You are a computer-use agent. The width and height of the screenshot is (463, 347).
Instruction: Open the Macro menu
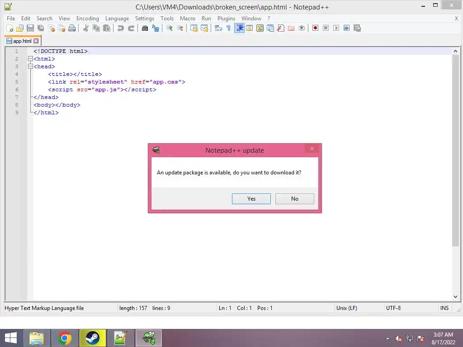pyautogui.click(x=188, y=18)
